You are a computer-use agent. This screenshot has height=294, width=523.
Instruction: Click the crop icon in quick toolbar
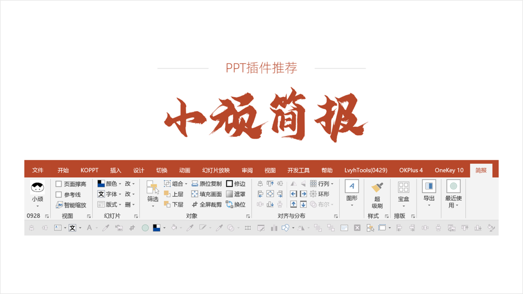click(132, 228)
